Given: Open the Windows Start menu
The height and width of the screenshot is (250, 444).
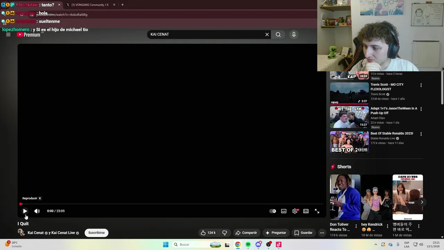Looking at the screenshot, I should point(166,244).
